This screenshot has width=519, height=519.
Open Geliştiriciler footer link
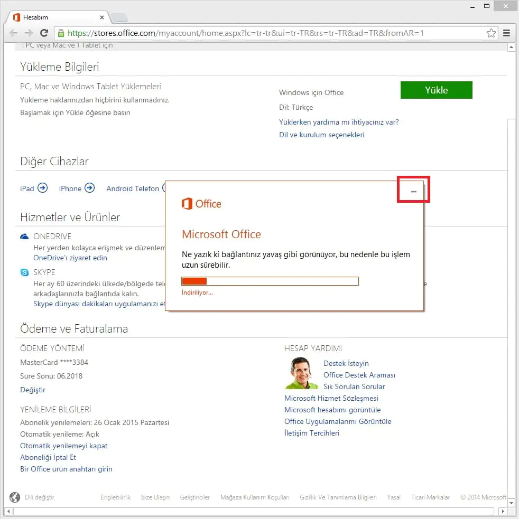click(195, 497)
